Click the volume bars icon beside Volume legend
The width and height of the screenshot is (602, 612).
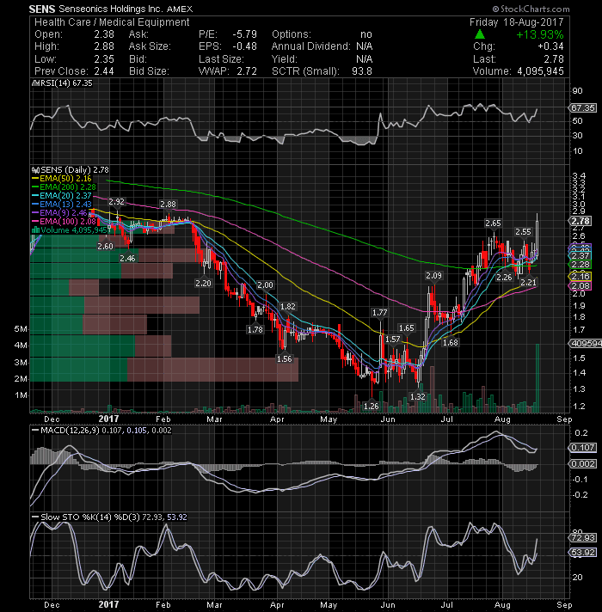(35, 229)
